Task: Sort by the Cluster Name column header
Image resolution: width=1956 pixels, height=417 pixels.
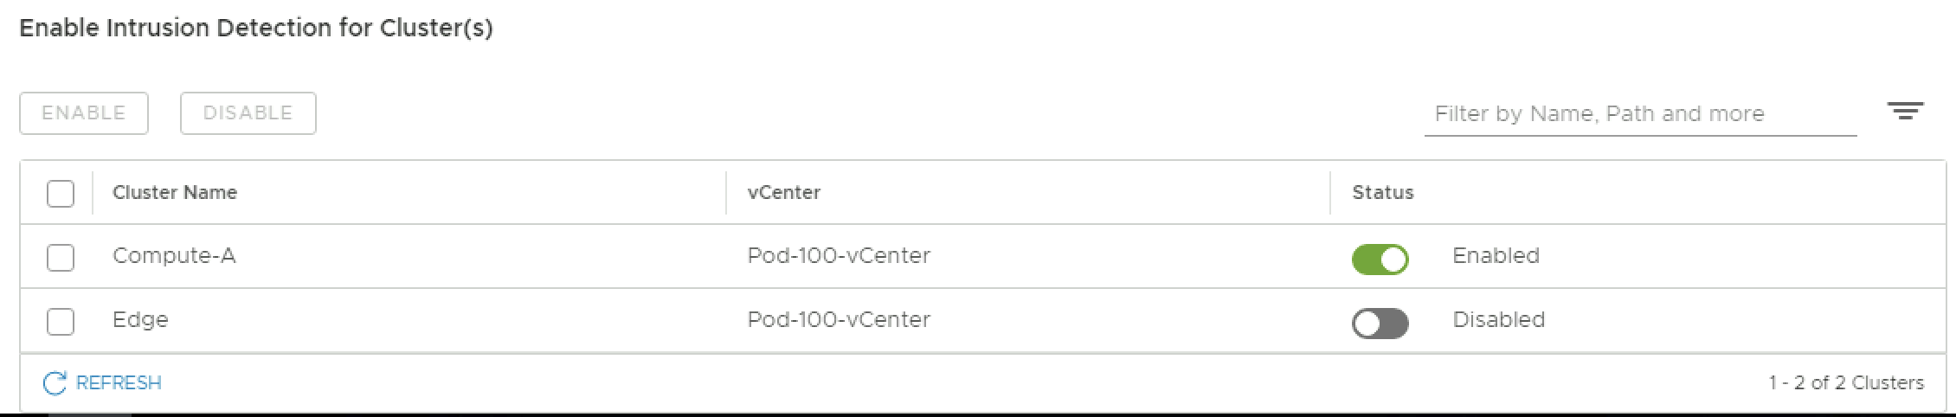Action: tap(175, 192)
